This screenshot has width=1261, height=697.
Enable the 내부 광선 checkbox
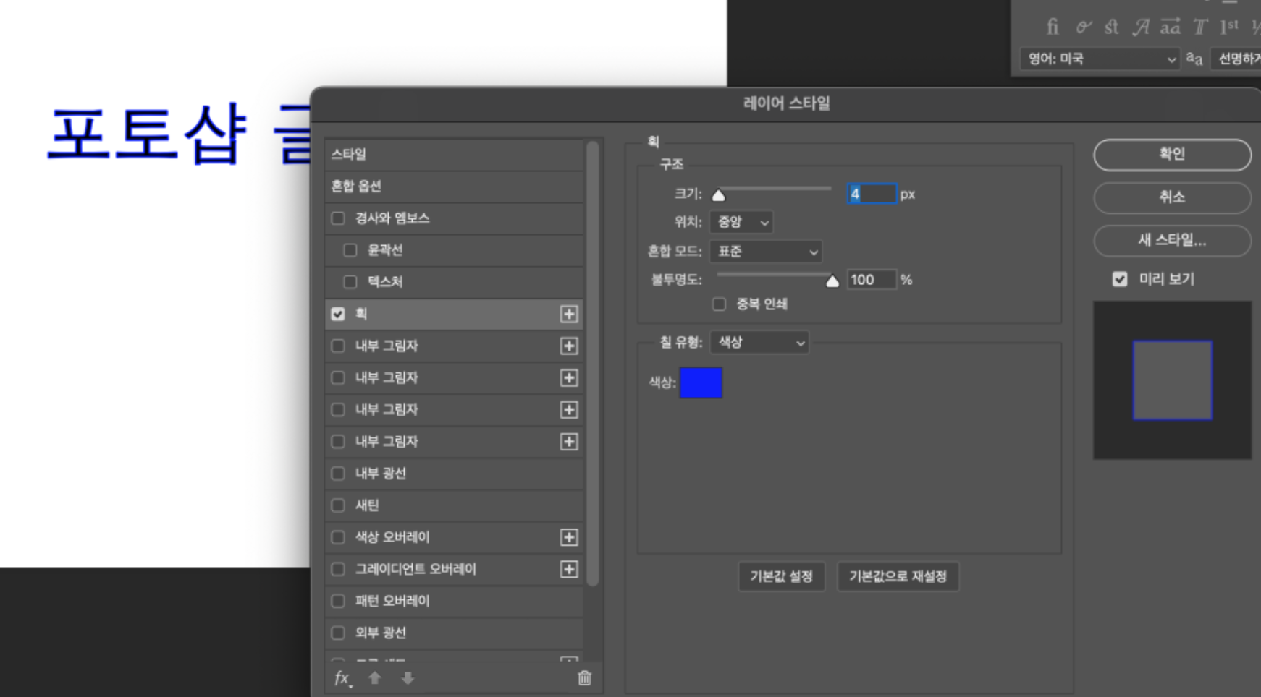coord(338,474)
